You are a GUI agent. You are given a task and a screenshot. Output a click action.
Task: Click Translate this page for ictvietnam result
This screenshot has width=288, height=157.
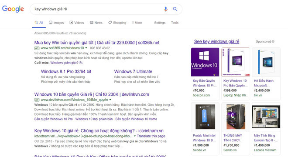pyautogui.click(x=151, y=136)
